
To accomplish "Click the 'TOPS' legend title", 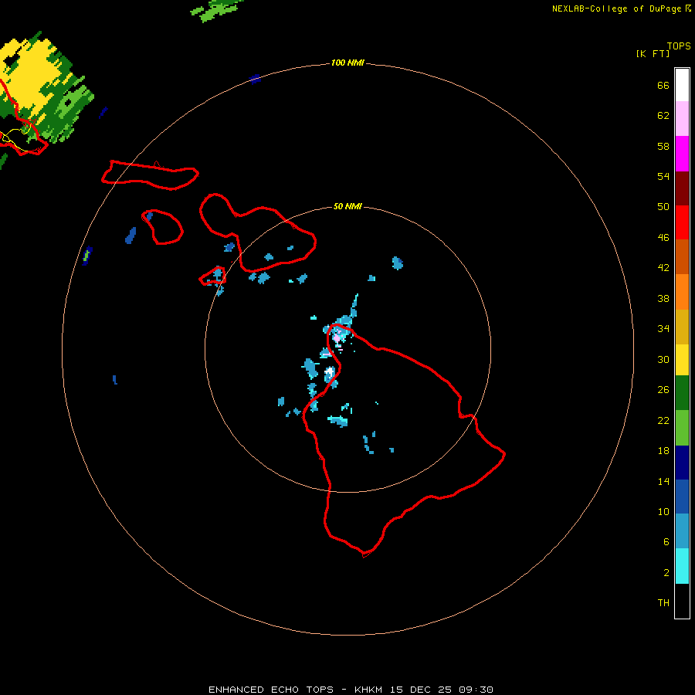I will pyautogui.click(x=679, y=46).
